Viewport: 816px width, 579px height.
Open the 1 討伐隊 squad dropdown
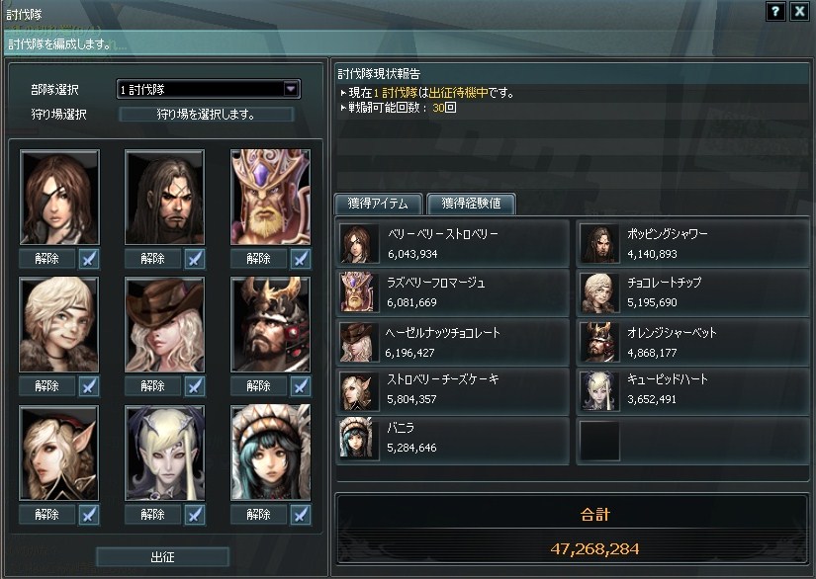(208, 89)
